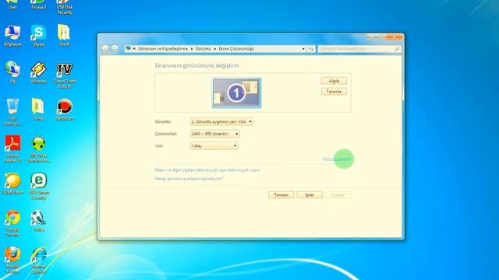
Task: Click the Tanımla button
Action: (334, 92)
